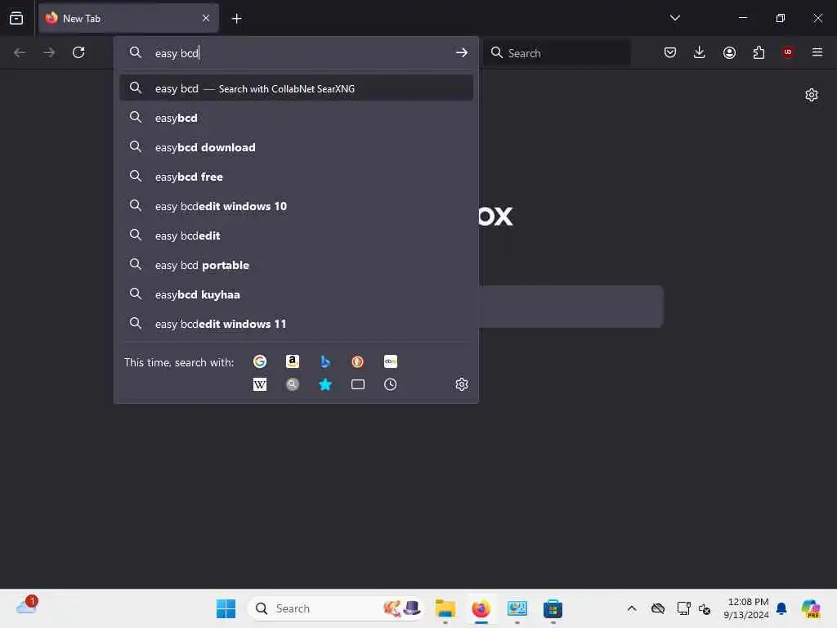Image resolution: width=837 pixels, height=628 pixels.
Task: Search open tabs using the tab icon
Action: click(358, 384)
